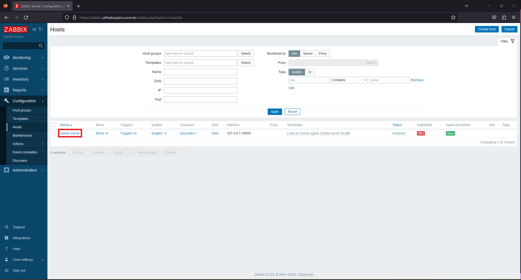Screen dimensions: 521x280
Task: Click the Host groups search field
Action: coord(200,54)
